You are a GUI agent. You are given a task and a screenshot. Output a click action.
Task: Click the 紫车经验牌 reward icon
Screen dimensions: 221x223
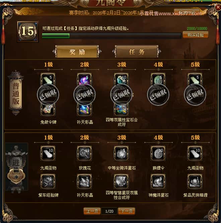(48, 181)
